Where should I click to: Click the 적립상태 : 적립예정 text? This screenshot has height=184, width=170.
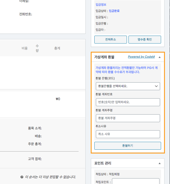pyautogui.click(x=107, y=174)
